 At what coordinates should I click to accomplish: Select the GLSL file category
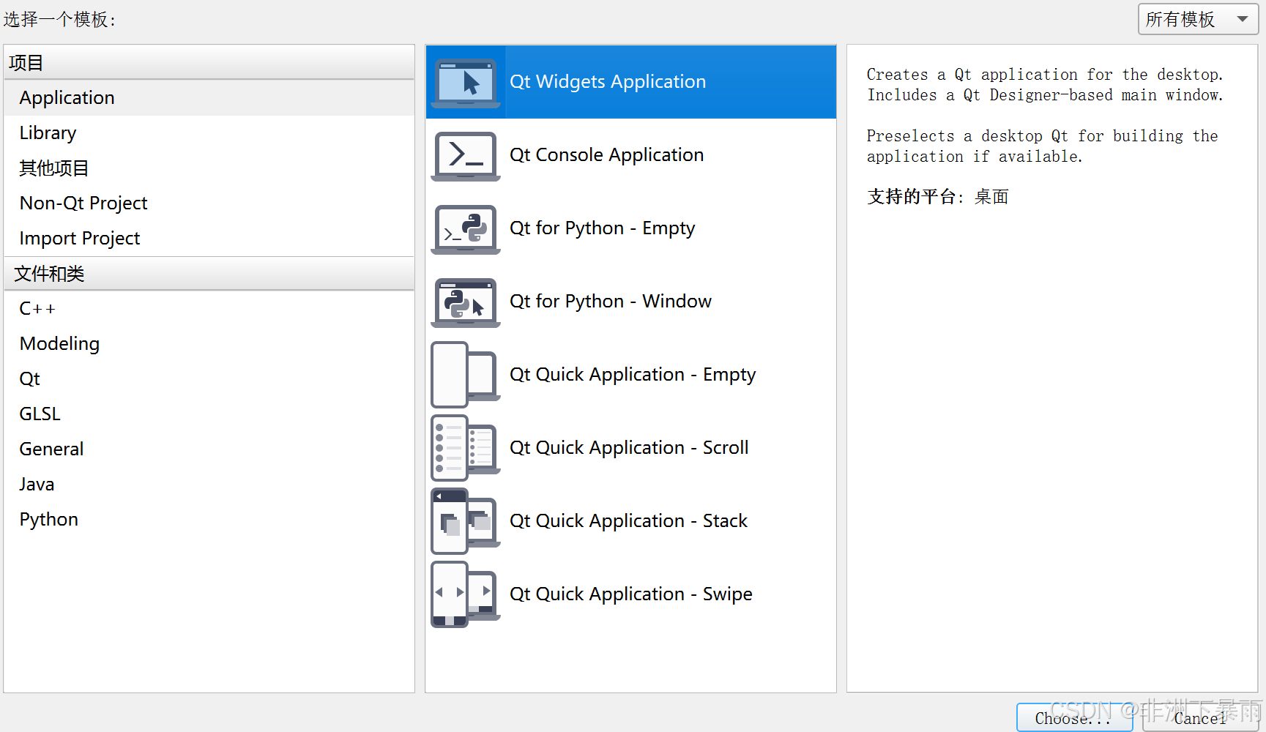209,414
